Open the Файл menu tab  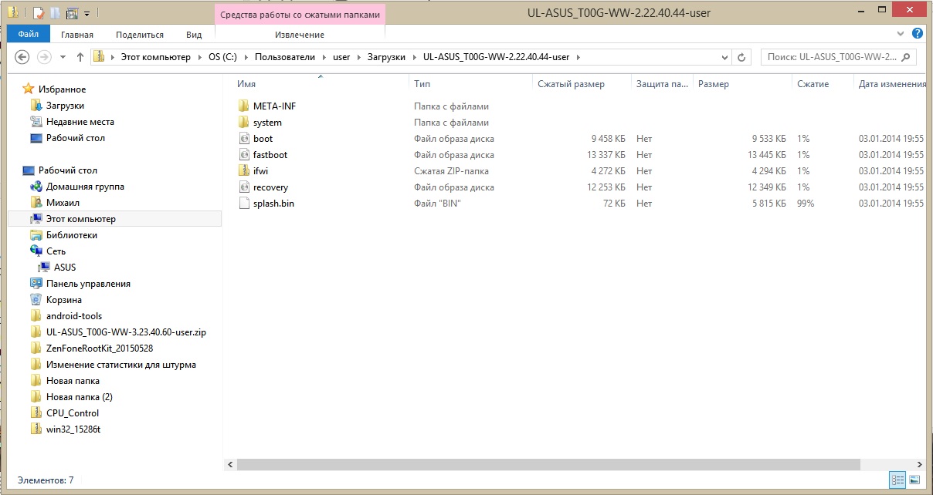pyautogui.click(x=29, y=34)
